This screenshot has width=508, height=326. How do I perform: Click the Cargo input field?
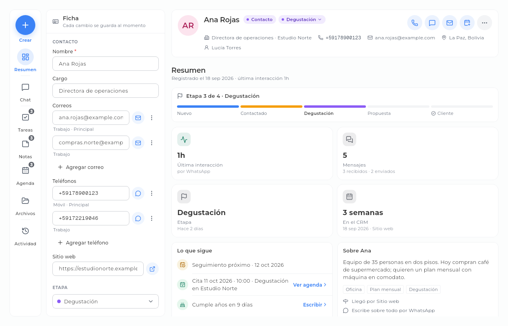[x=106, y=91]
